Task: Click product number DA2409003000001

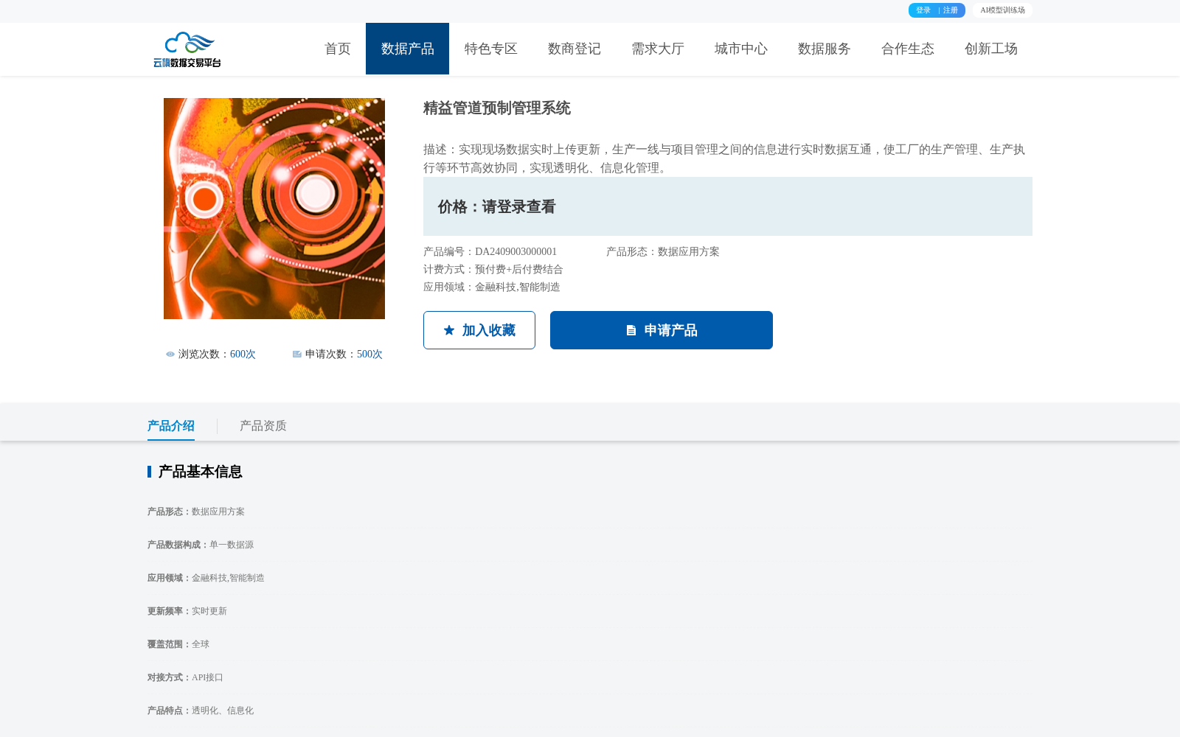Action: pos(516,252)
